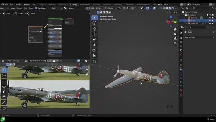Open the outliner filter dropdown
This screenshot has width=216, height=122.
pos(213,8)
